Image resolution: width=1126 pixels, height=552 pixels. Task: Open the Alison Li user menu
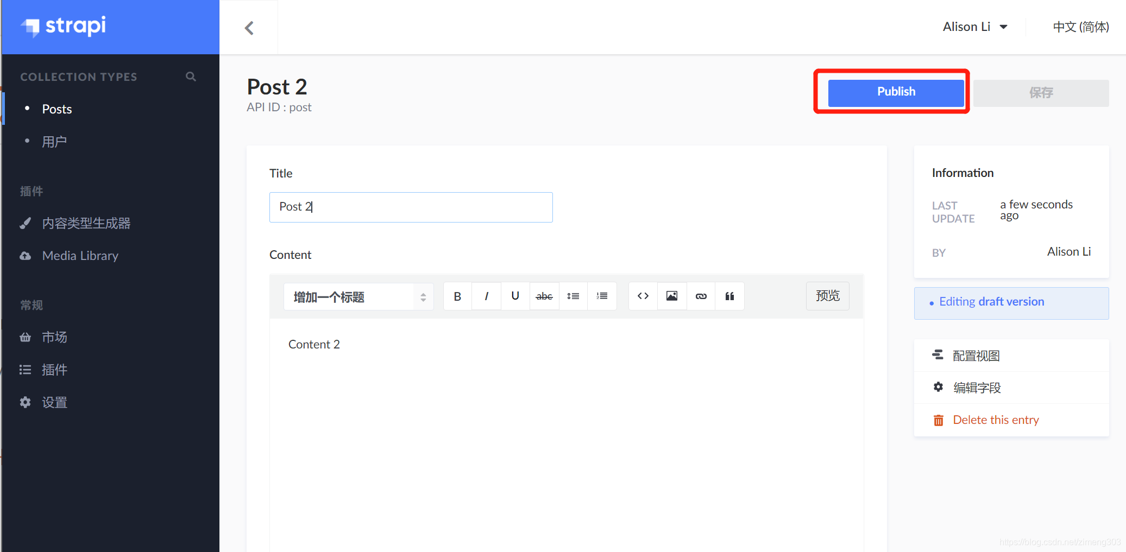point(975,27)
